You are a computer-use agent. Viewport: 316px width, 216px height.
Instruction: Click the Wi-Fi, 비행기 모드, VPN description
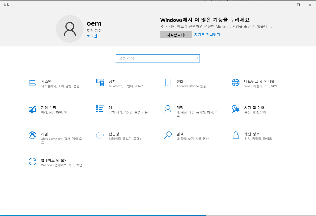click(x=261, y=86)
